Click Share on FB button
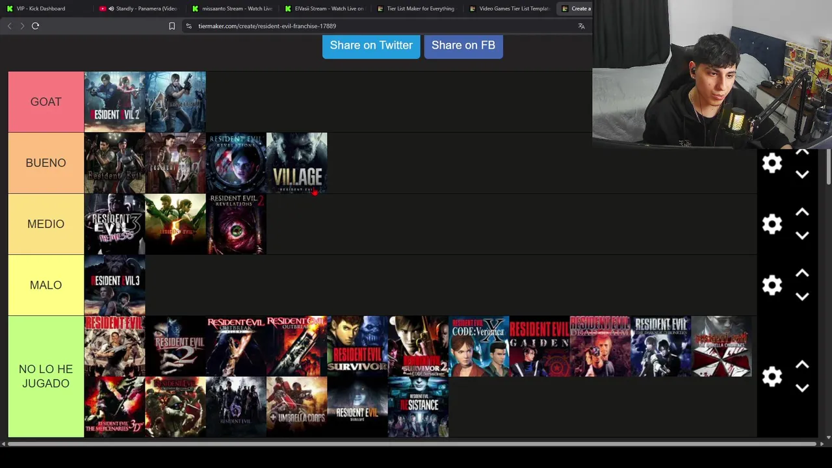The width and height of the screenshot is (832, 468). (463, 45)
